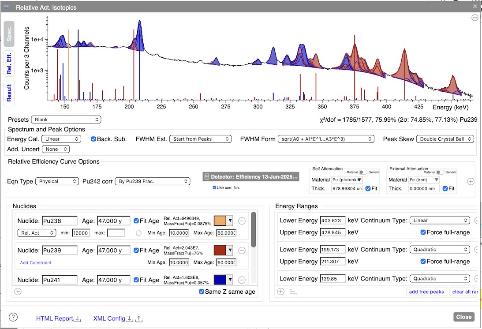Open FWHM Est. Start from Peaks dropdown

(200, 139)
